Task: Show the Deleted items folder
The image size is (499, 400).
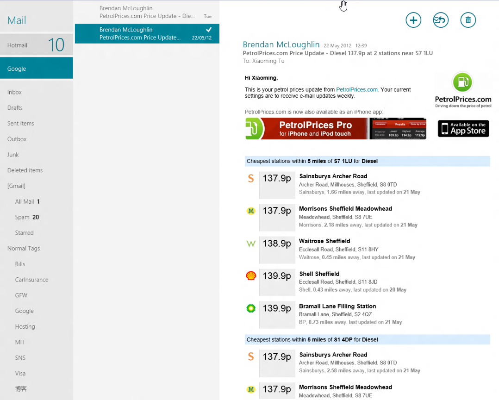Action: (x=25, y=170)
